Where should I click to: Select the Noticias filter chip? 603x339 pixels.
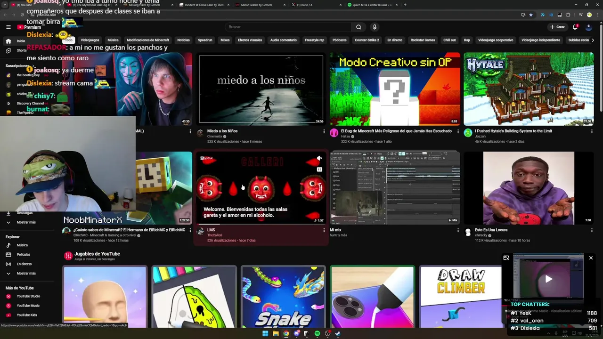183,40
